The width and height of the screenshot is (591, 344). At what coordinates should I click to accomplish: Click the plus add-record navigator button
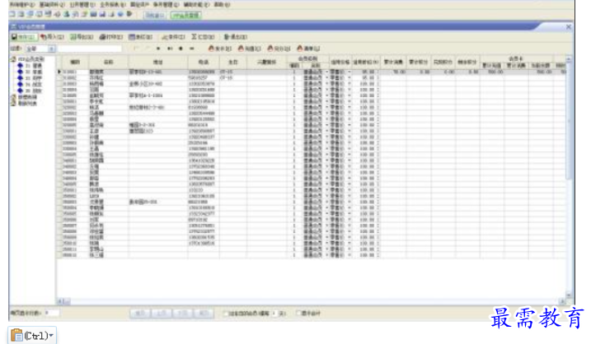181,49
